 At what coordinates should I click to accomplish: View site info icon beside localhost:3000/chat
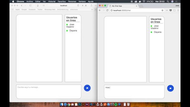click(112, 10)
